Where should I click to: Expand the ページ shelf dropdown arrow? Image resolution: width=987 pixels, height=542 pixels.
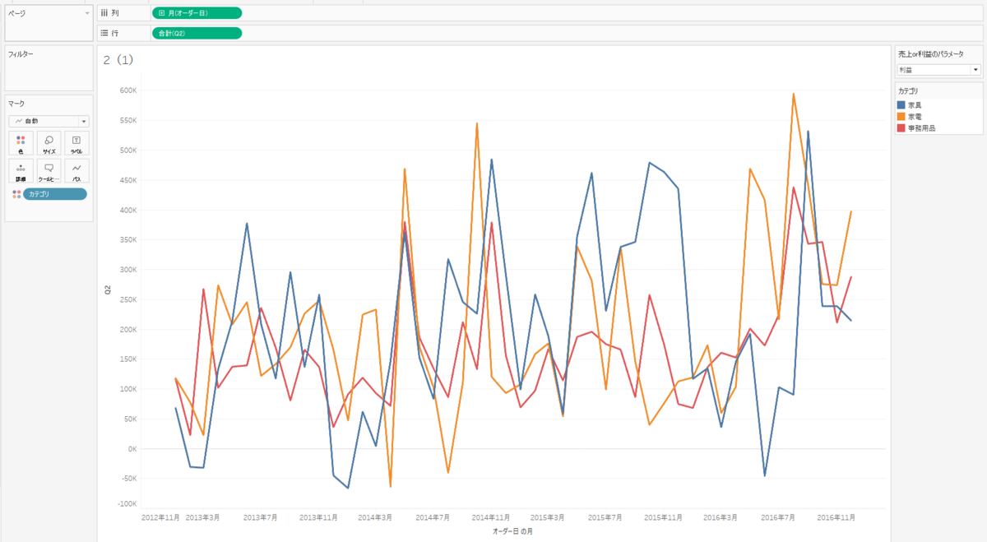(x=86, y=14)
